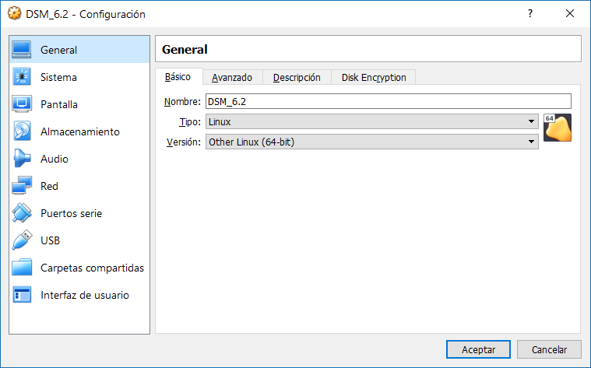Click the Red network computers icon
Image resolution: width=591 pixels, height=368 pixels.
(x=22, y=186)
